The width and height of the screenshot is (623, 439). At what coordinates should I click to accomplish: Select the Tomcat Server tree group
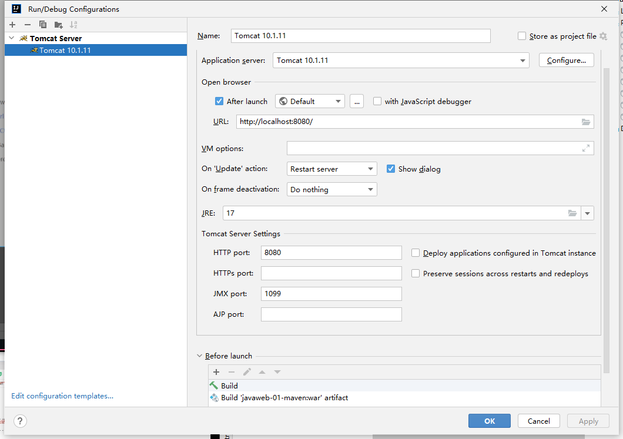[x=96, y=38]
